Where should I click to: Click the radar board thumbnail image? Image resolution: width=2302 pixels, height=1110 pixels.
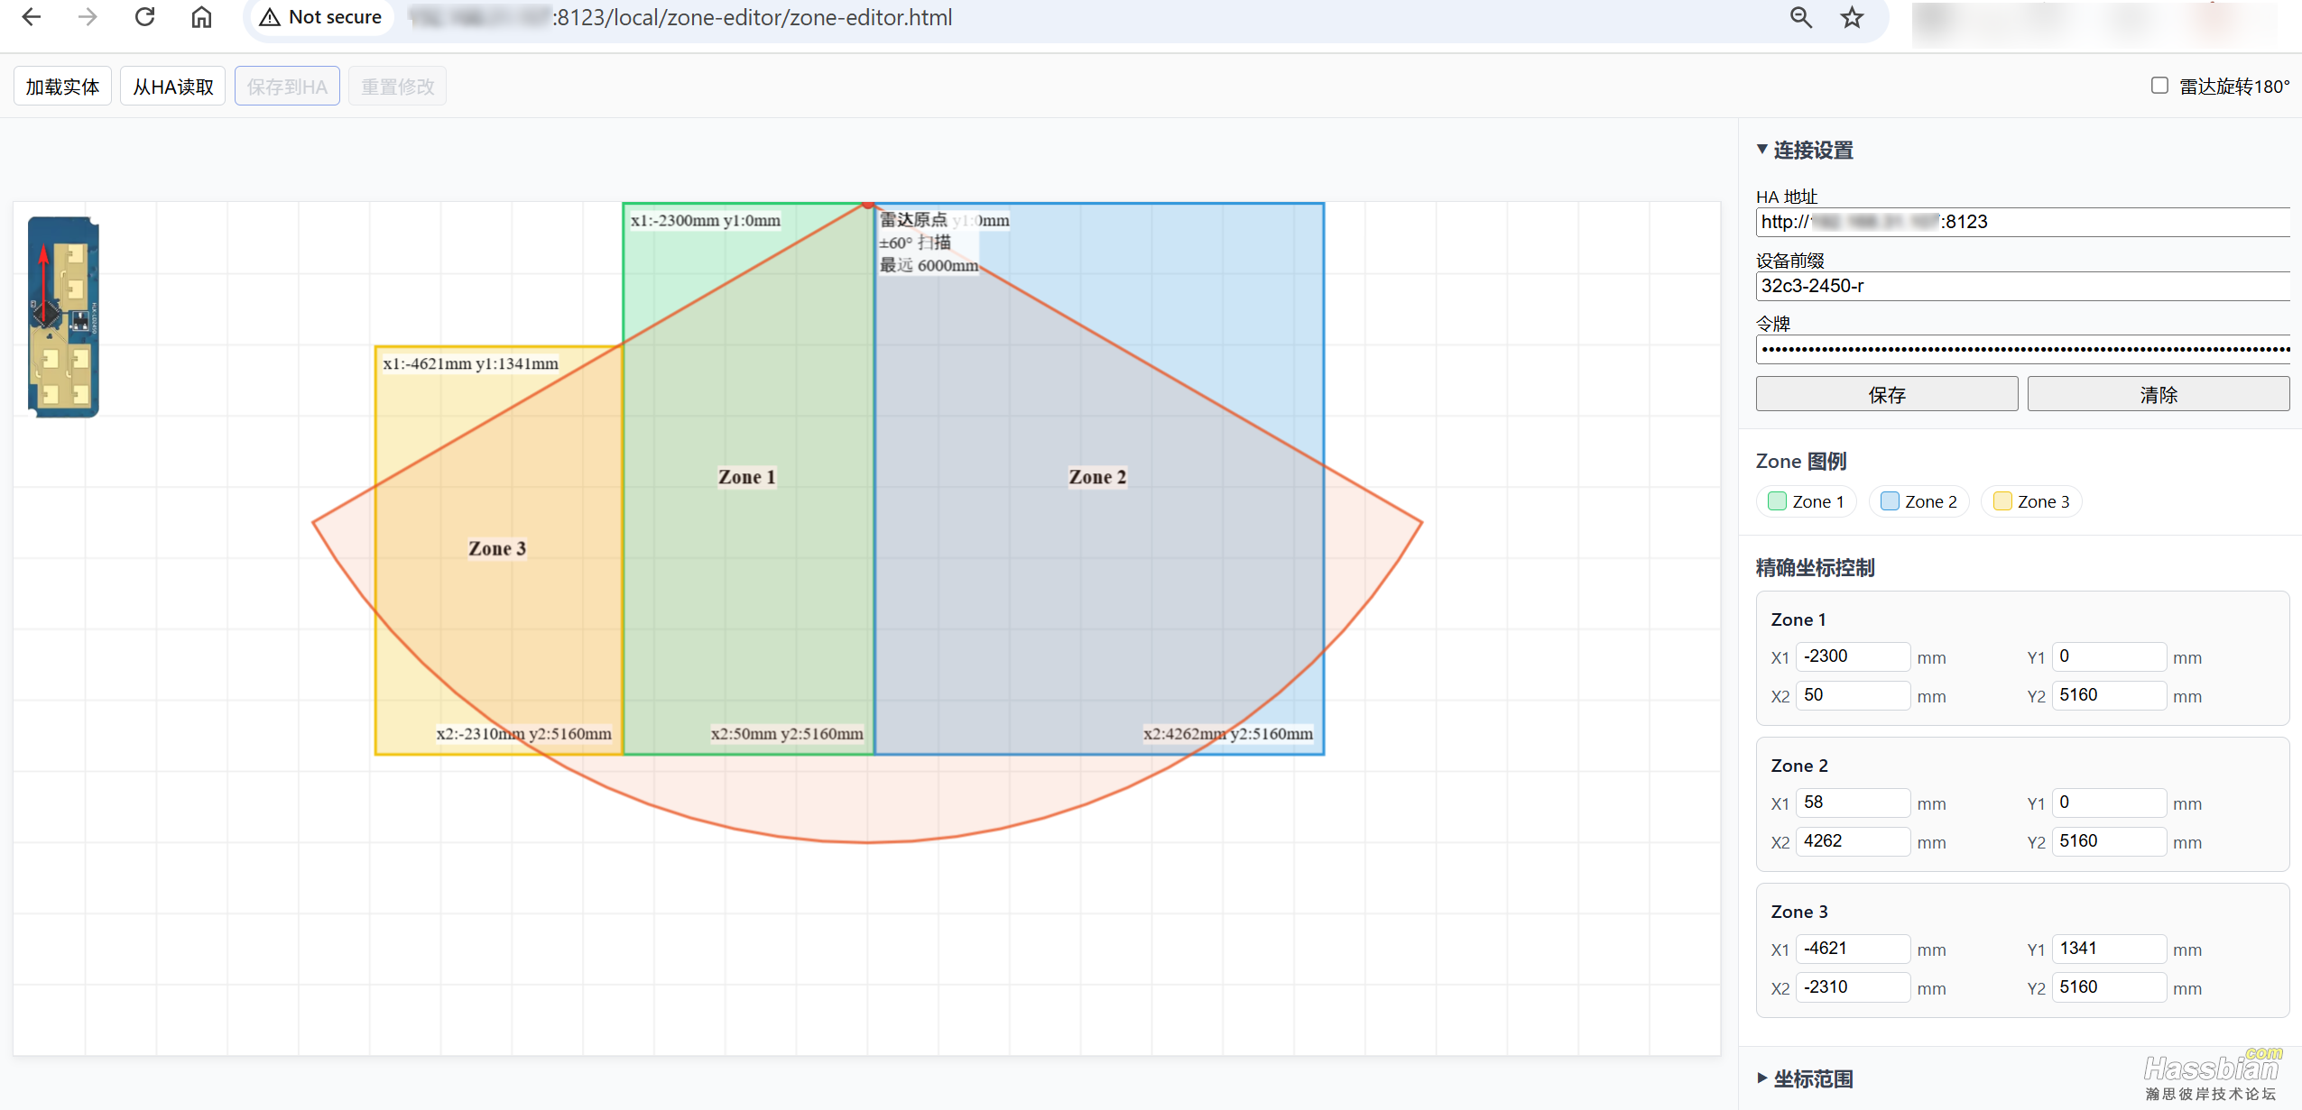63,316
